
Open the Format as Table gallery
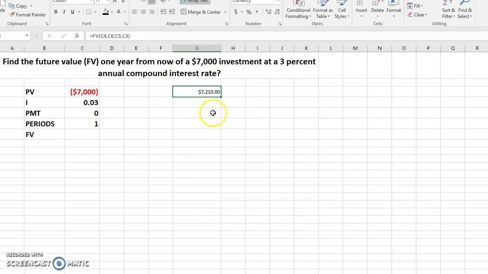click(323, 10)
